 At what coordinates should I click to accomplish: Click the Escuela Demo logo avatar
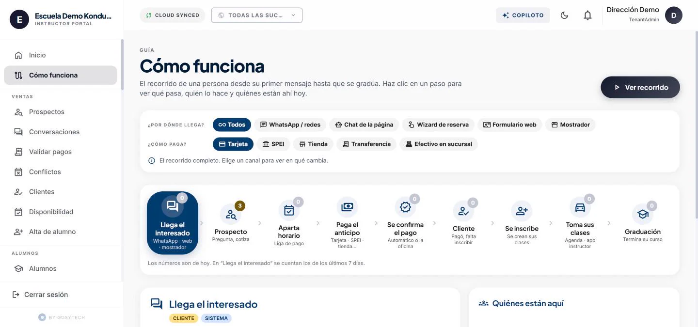(x=19, y=19)
